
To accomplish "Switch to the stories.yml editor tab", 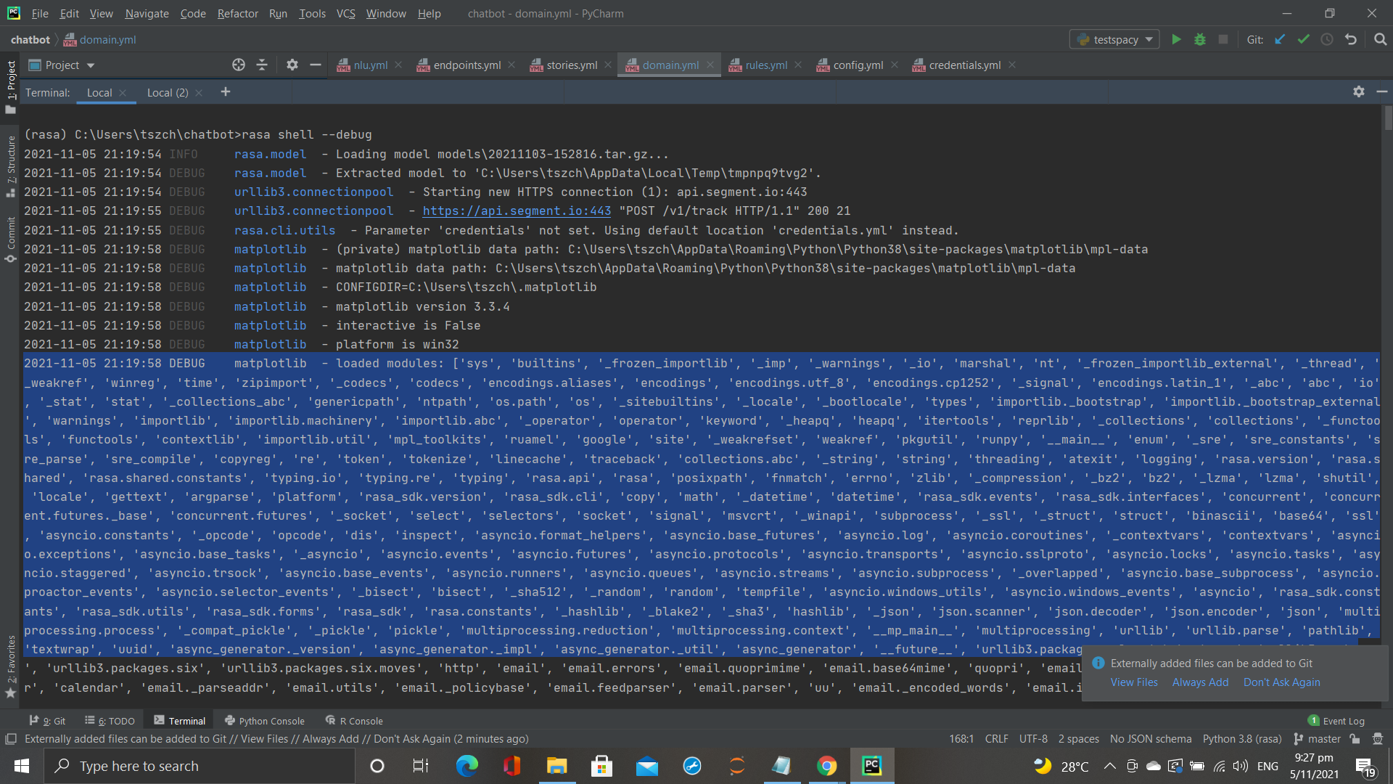I will (x=572, y=65).
